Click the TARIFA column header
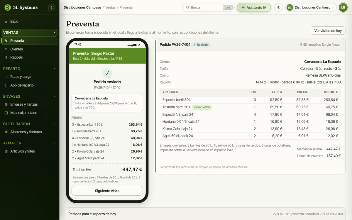 277,92
